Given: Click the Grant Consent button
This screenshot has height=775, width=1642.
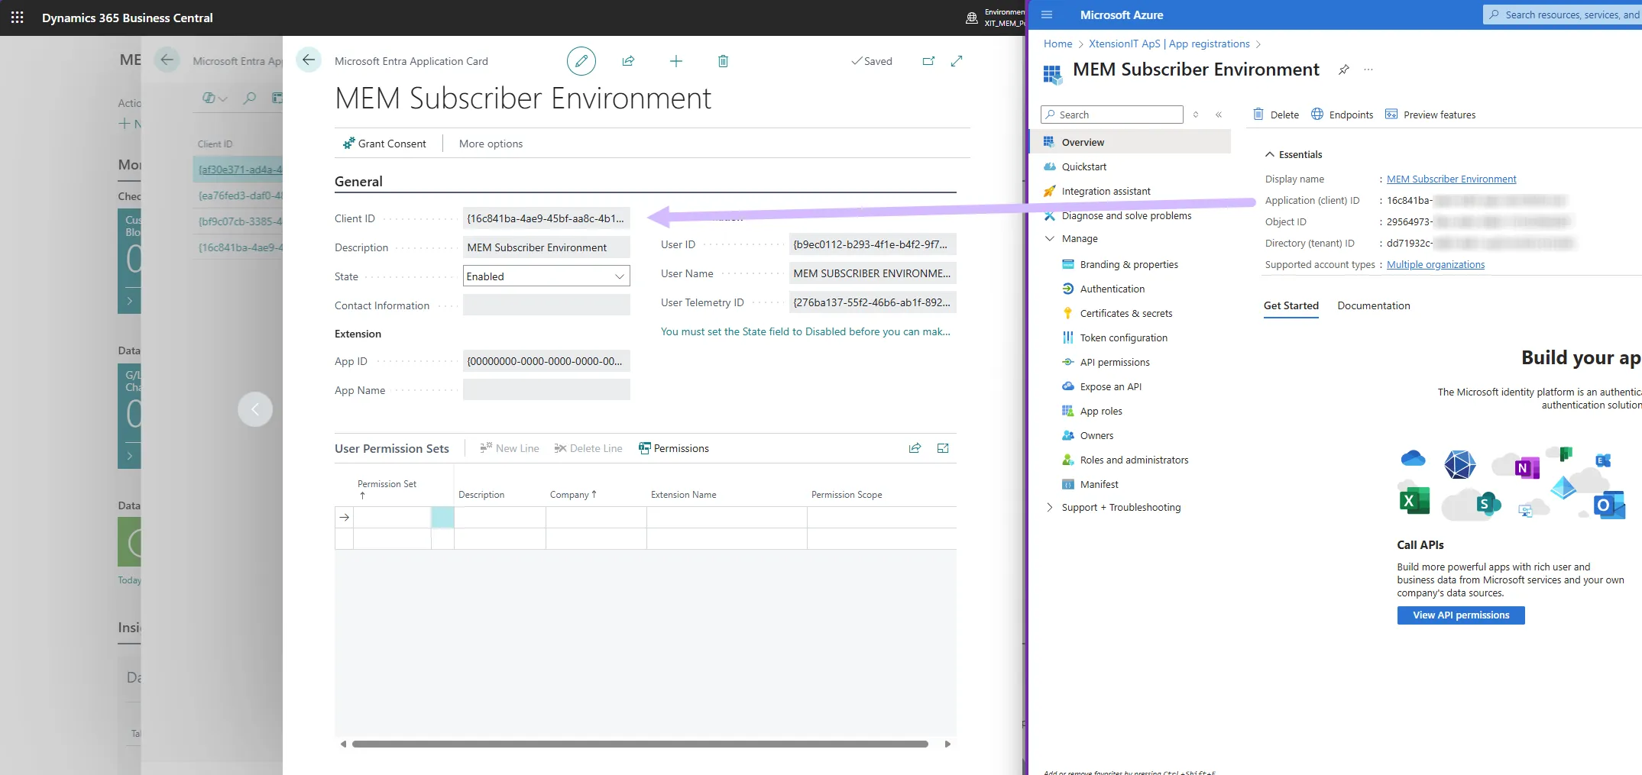Looking at the screenshot, I should (x=384, y=144).
